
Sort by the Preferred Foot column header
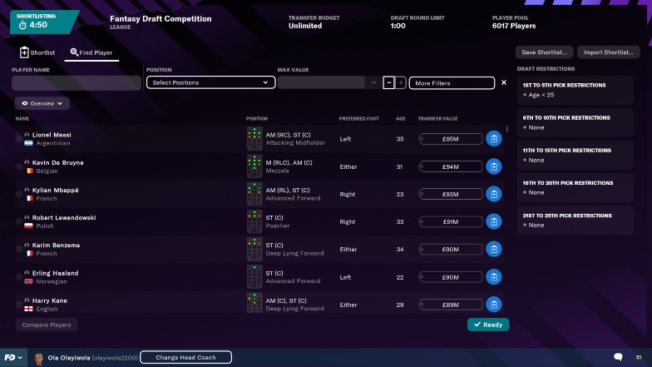tap(359, 118)
